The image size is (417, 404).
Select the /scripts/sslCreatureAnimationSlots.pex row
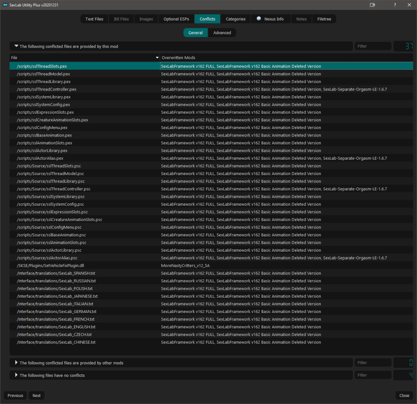coord(211,120)
